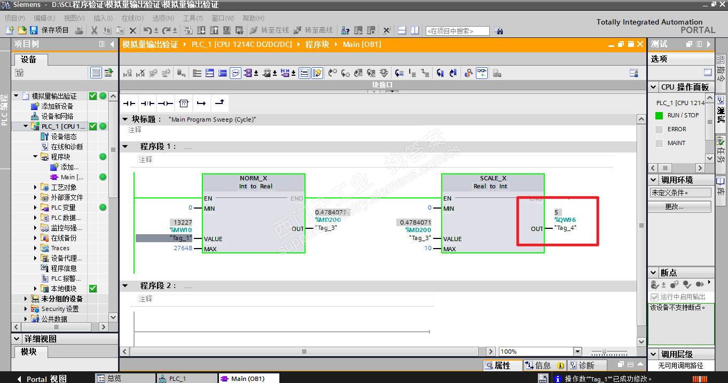Adjust the editor zoom slider
This screenshot has width=728, height=383.
[x=604, y=352]
